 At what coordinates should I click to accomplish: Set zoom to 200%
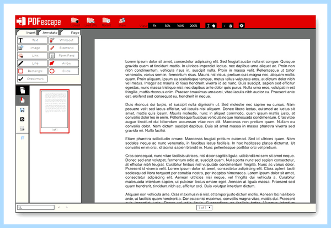coord(194,26)
